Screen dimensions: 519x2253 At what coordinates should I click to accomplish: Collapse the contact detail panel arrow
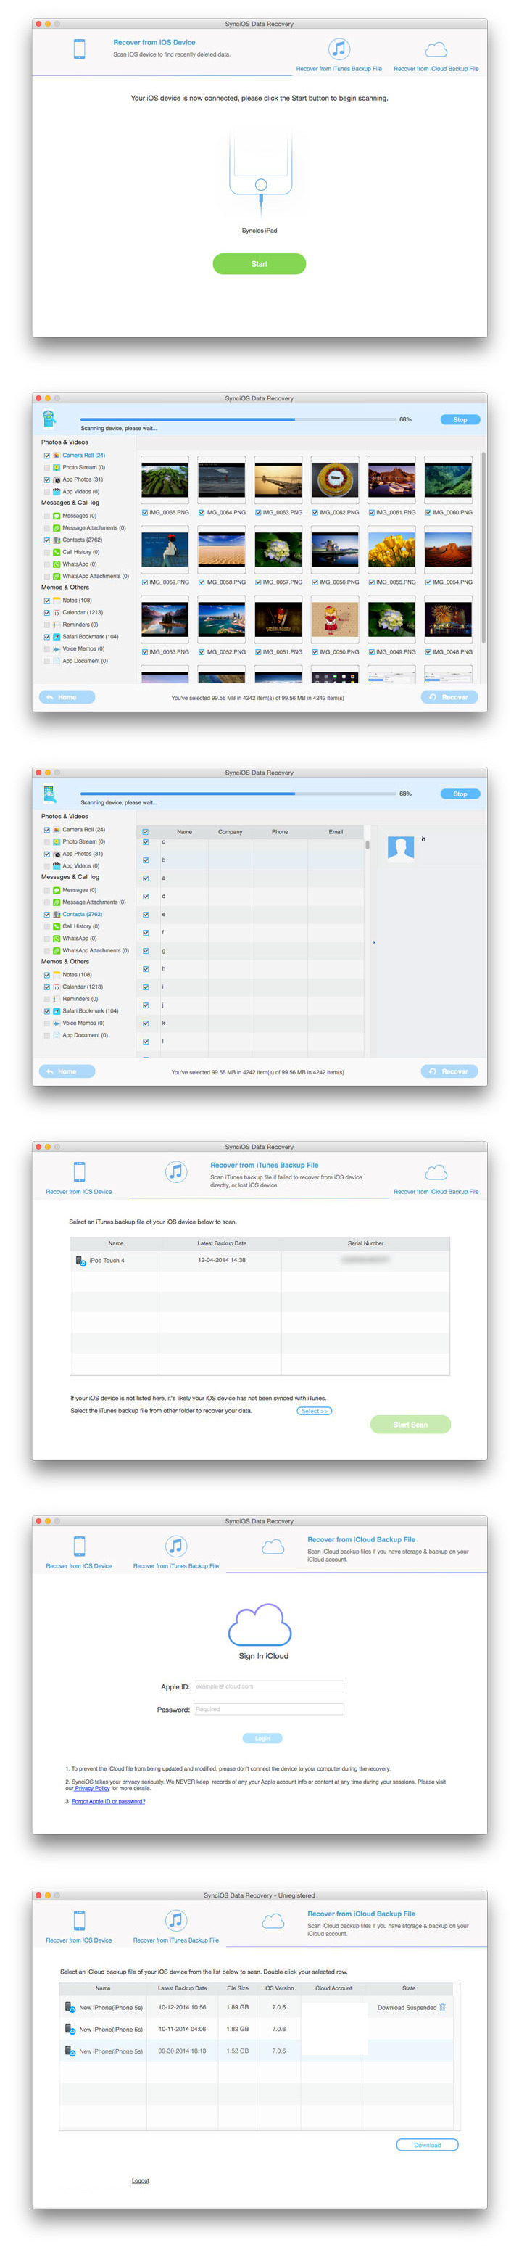click(374, 942)
